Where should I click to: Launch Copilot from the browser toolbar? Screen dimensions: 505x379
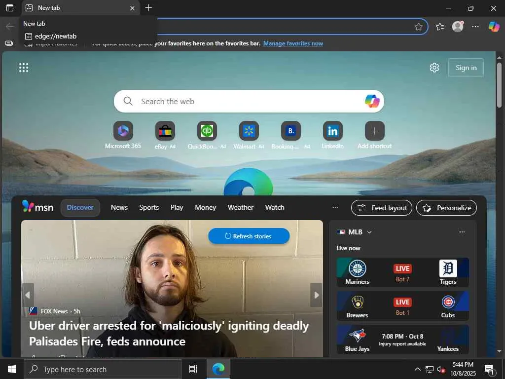pyautogui.click(x=494, y=27)
